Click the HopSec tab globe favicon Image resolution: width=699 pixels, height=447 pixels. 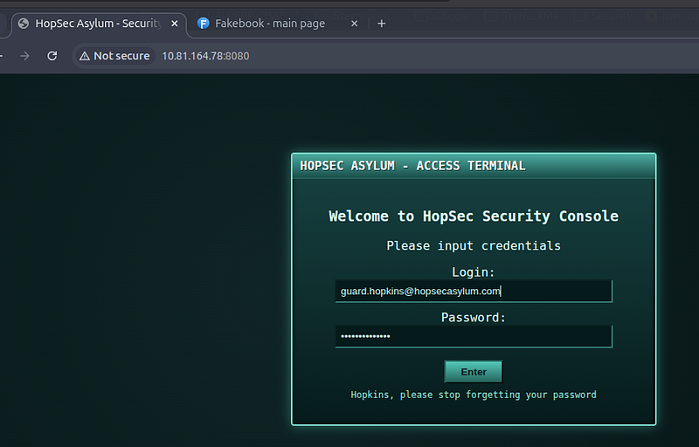24,24
